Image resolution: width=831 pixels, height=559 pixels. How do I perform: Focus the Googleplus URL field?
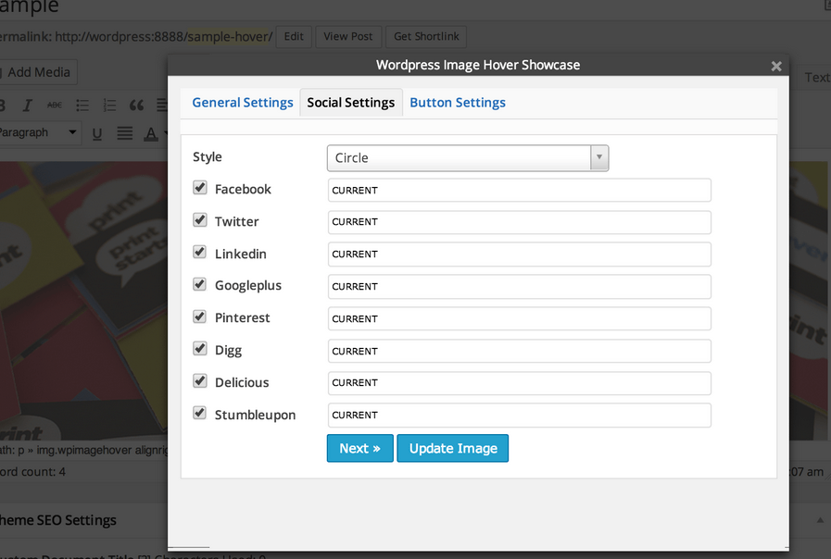tap(520, 286)
